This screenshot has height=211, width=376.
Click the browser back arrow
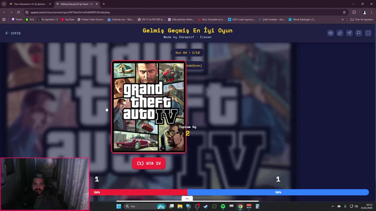coord(4,12)
